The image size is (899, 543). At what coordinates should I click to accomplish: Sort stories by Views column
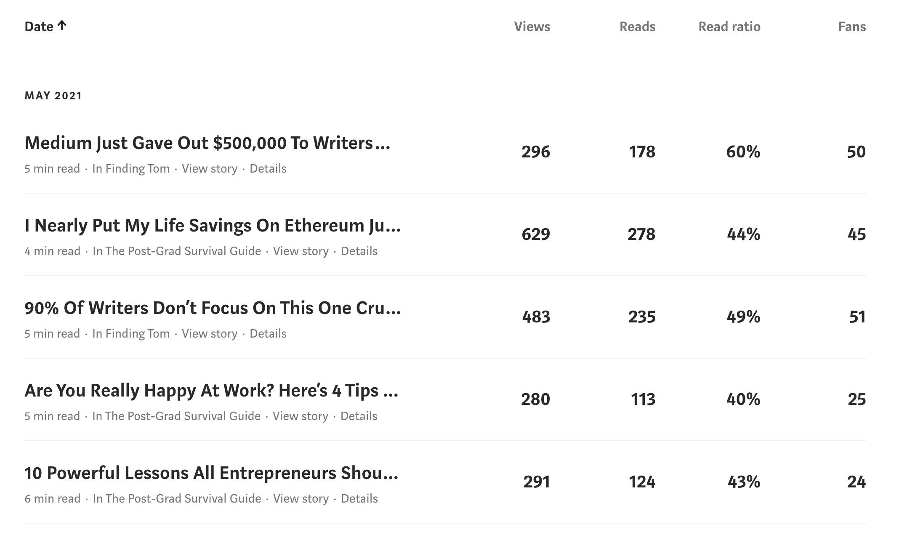pos(532,27)
